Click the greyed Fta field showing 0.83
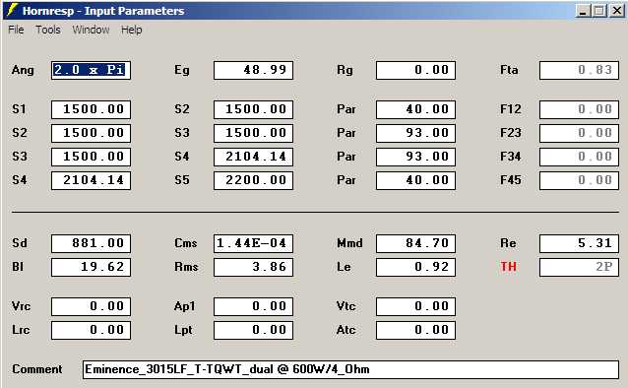This screenshot has height=388, width=628. 579,70
